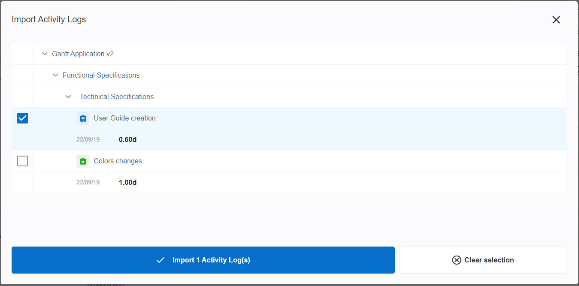Tick the Colors changes checkbox
This screenshot has height=286, width=579.
point(22,161)
